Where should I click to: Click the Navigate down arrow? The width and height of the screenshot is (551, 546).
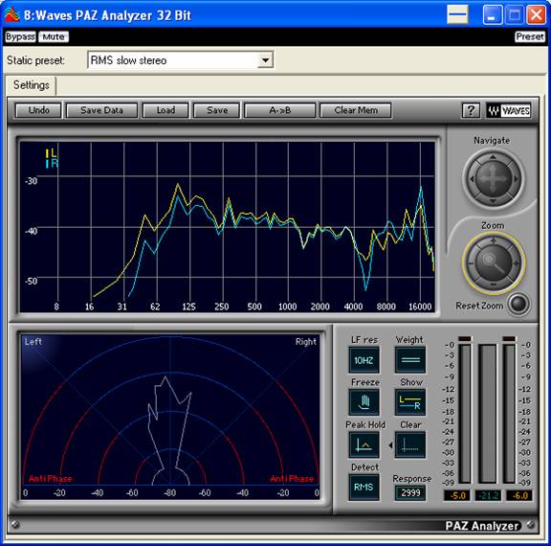point(493,201)
